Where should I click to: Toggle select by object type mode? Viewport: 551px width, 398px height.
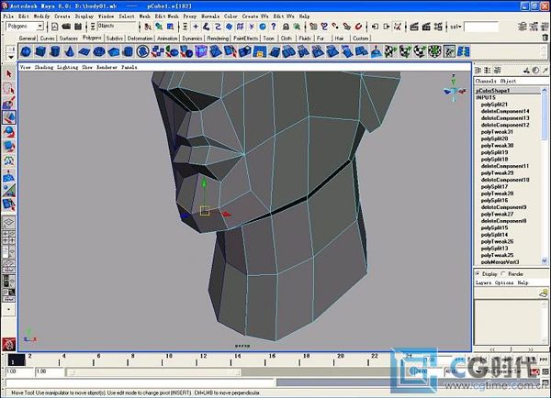click(159, 27)
